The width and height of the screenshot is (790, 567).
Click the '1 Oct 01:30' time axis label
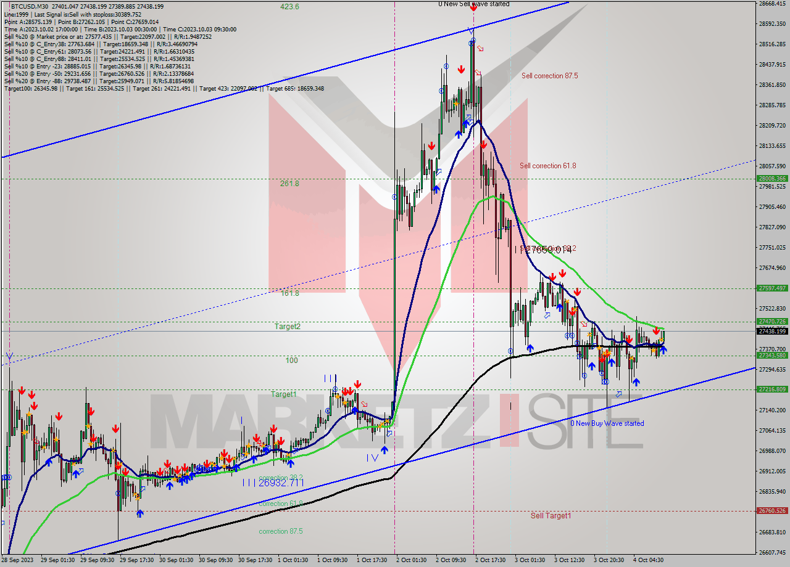[293, 560]
